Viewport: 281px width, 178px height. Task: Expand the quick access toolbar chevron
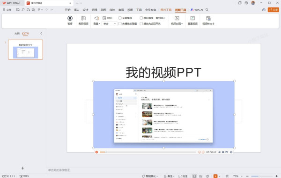(x=52, y=10)
